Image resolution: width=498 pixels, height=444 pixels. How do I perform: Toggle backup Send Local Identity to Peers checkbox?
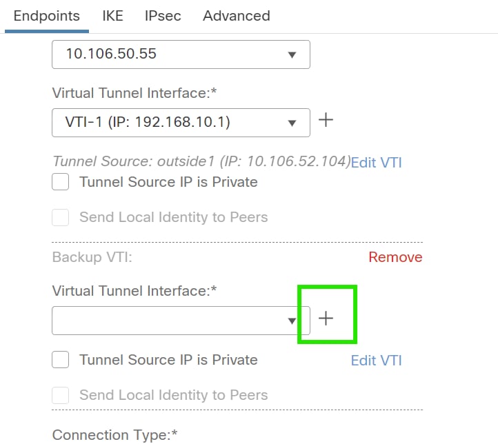[61, 395]
